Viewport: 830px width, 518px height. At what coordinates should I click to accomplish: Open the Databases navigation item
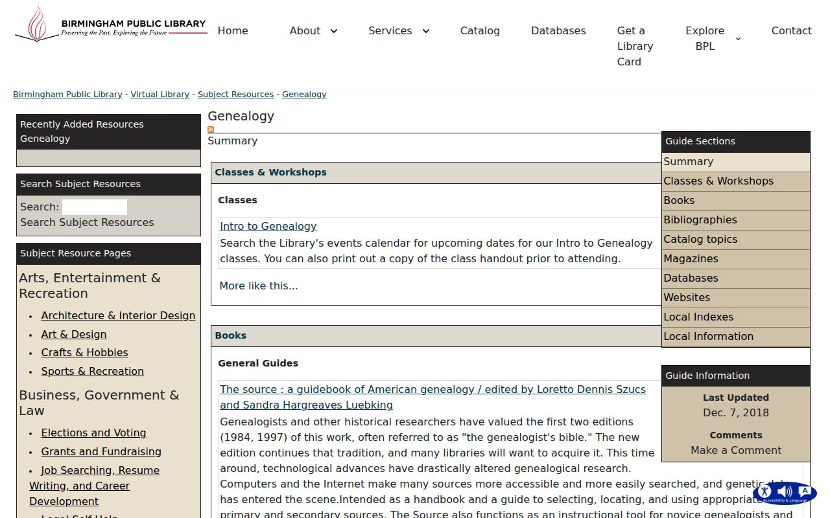click(x=558, y=30)
